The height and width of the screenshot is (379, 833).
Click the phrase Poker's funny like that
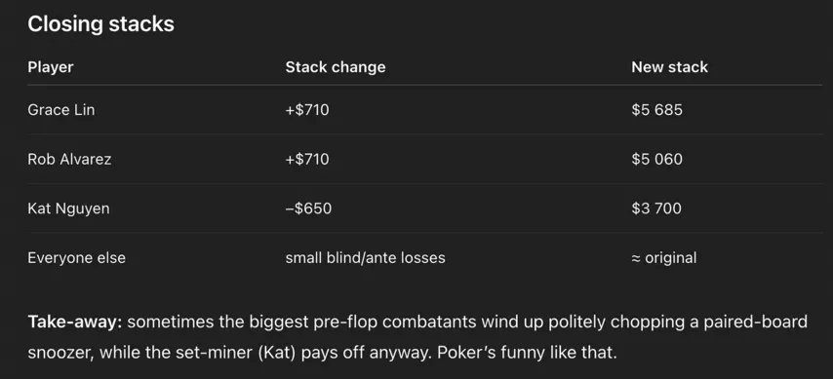point(527,353)
